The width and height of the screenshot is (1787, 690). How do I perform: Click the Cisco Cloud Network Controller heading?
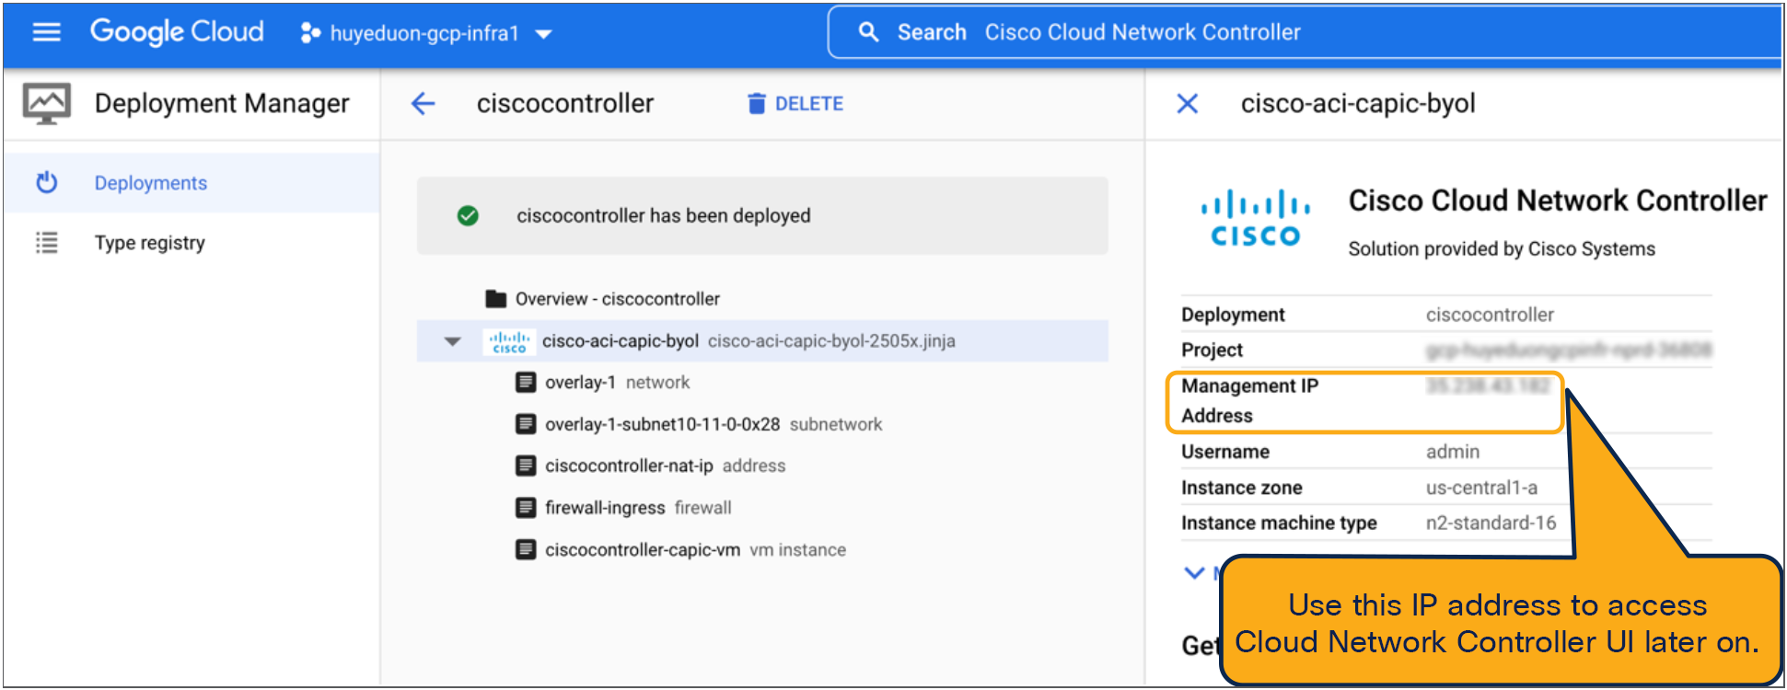1558,201
